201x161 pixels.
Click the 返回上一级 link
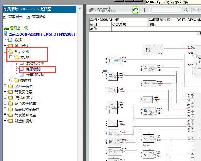[x=19, y=28]
